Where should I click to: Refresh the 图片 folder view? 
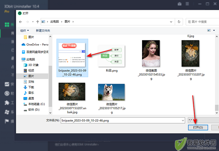179,22
